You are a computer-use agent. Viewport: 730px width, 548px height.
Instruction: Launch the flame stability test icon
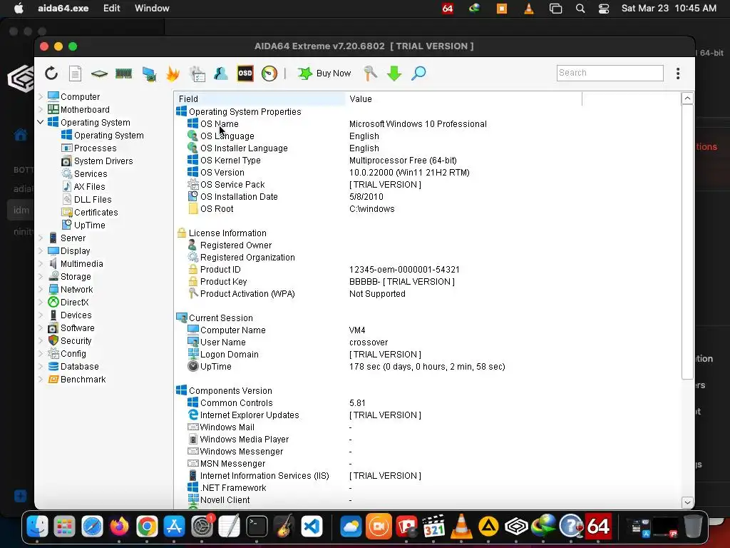point(173,73)
